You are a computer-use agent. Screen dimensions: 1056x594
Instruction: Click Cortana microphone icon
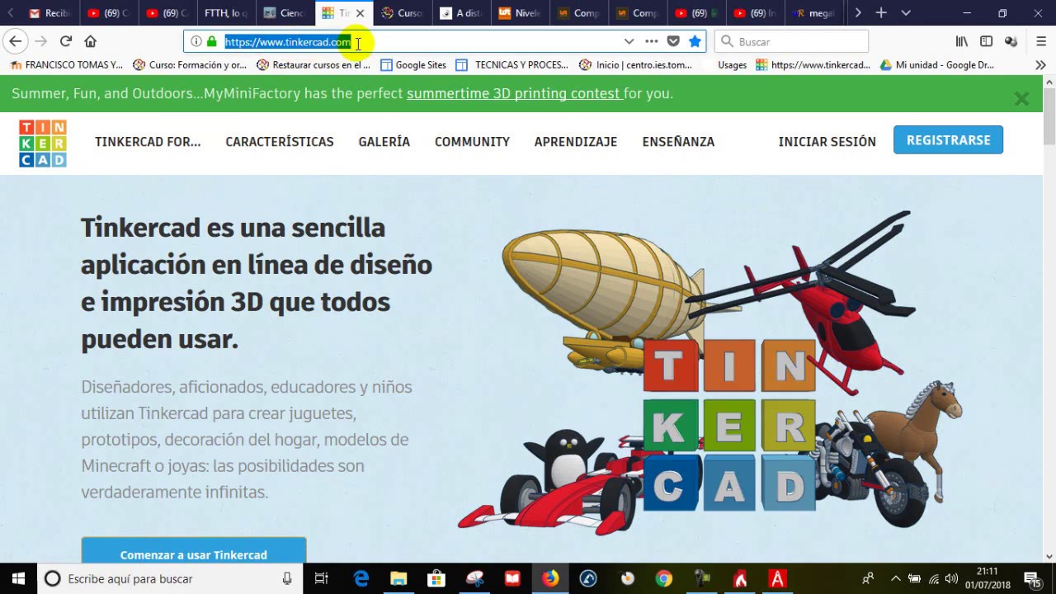click(287, 578)
